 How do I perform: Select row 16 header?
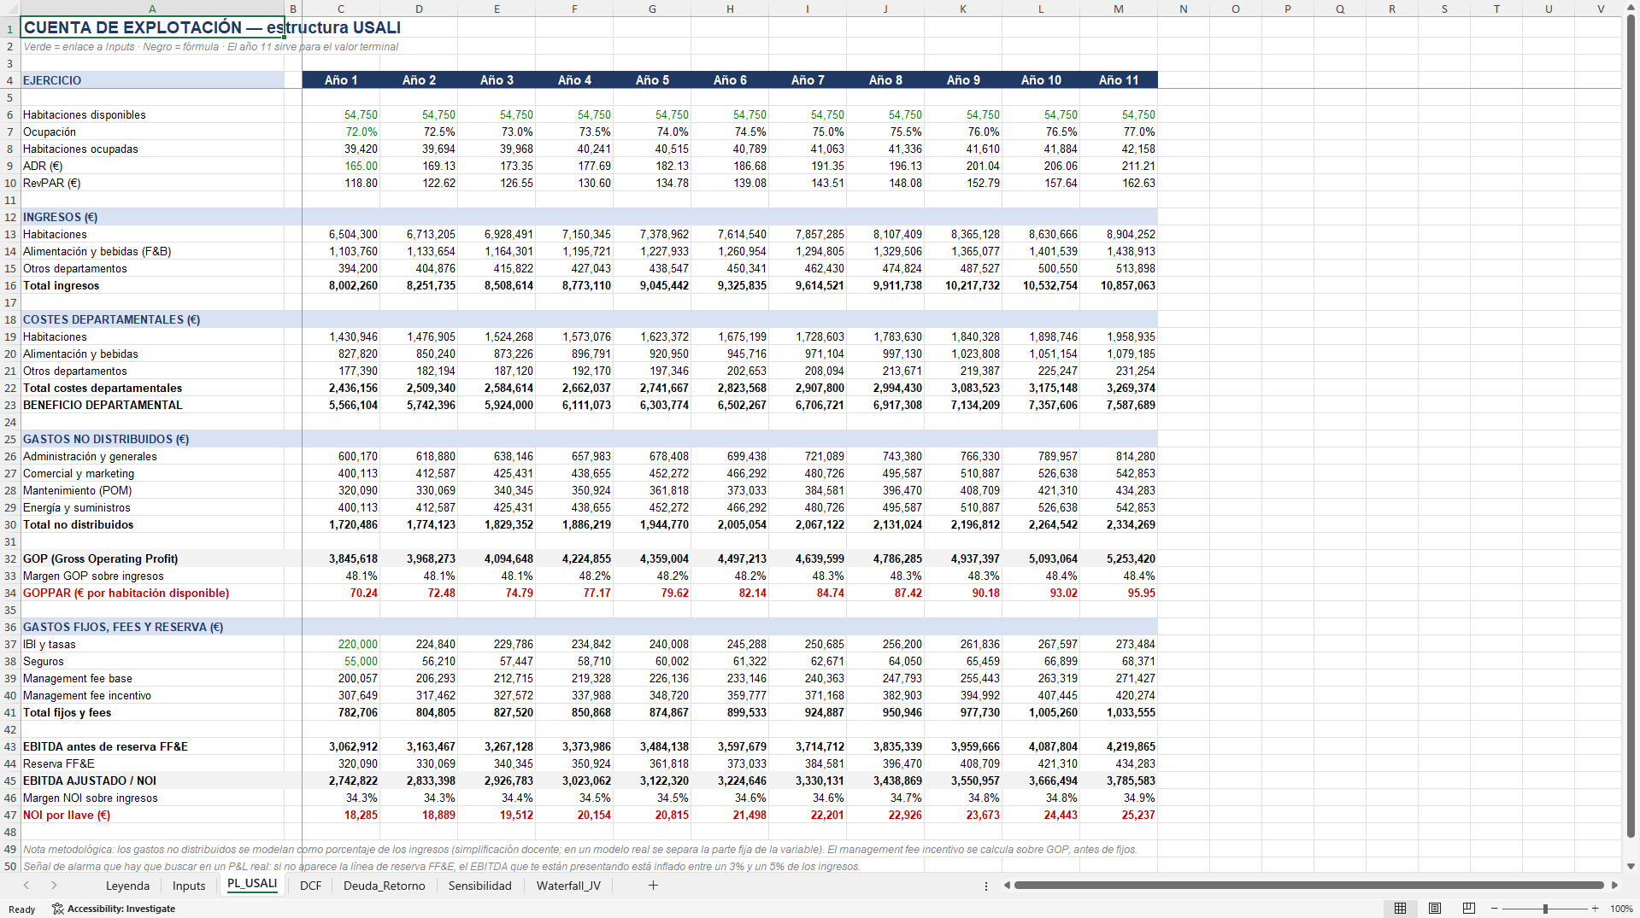(10, 285)
